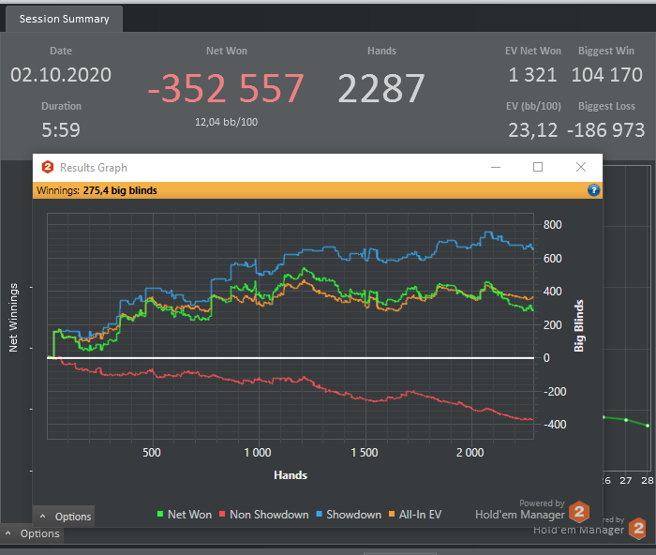Click the Hold'em Manager 2 logo in title bar
656x555 pixels.
pos(48,167)
